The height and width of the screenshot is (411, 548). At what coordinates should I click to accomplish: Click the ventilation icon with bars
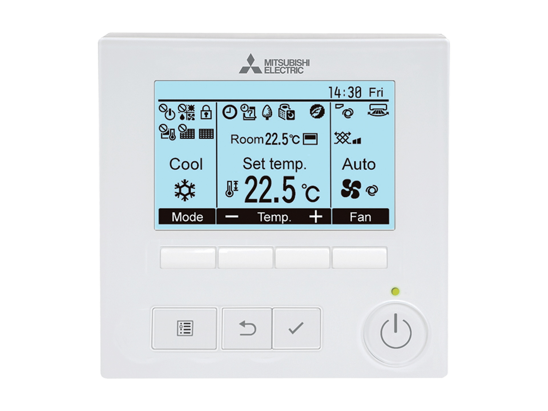coord(348,138)
